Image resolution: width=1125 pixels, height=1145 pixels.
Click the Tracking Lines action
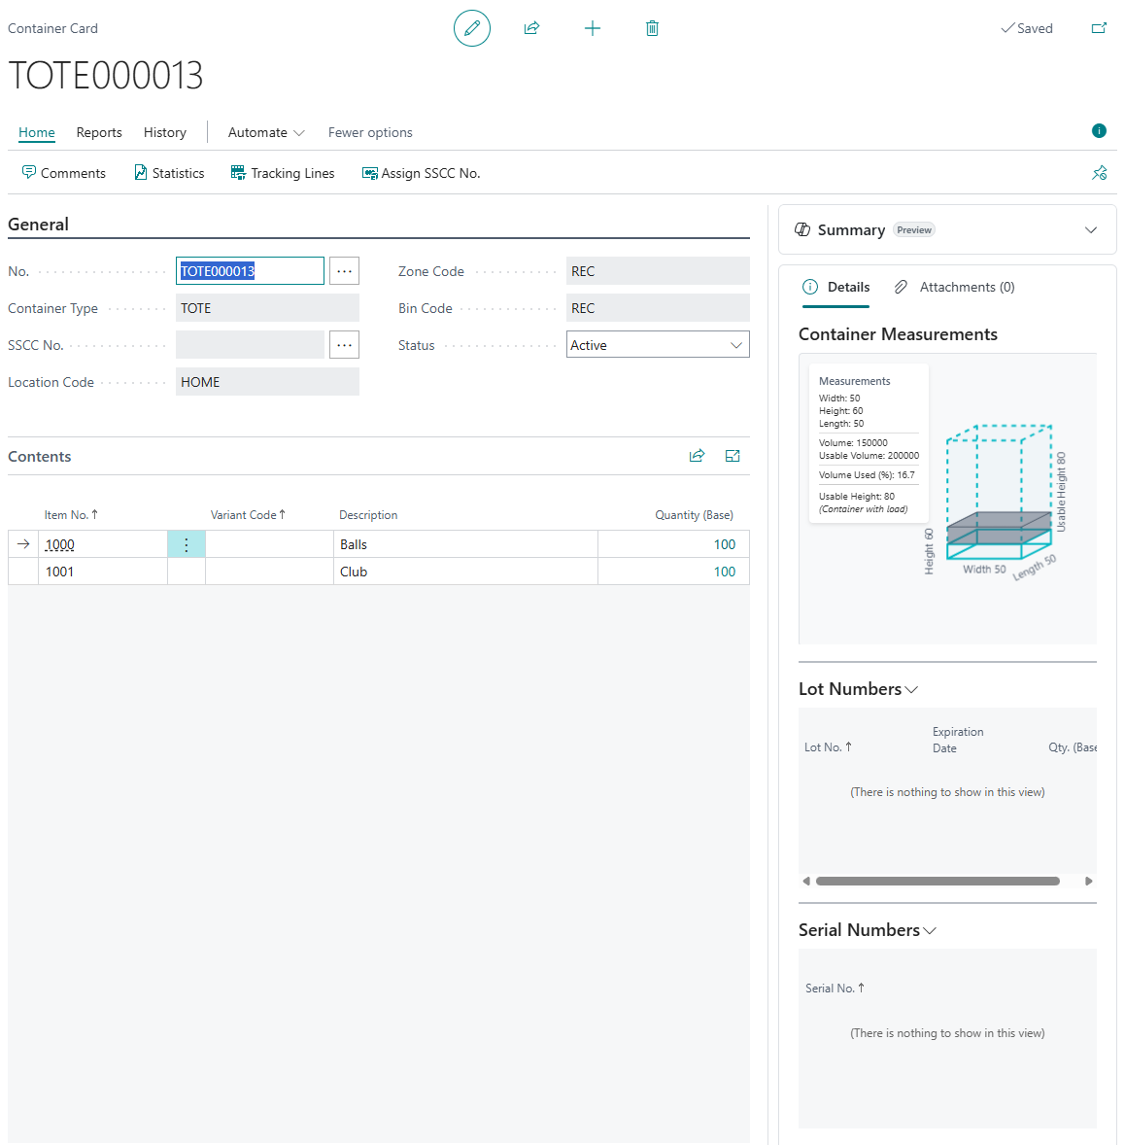point(283,173)
